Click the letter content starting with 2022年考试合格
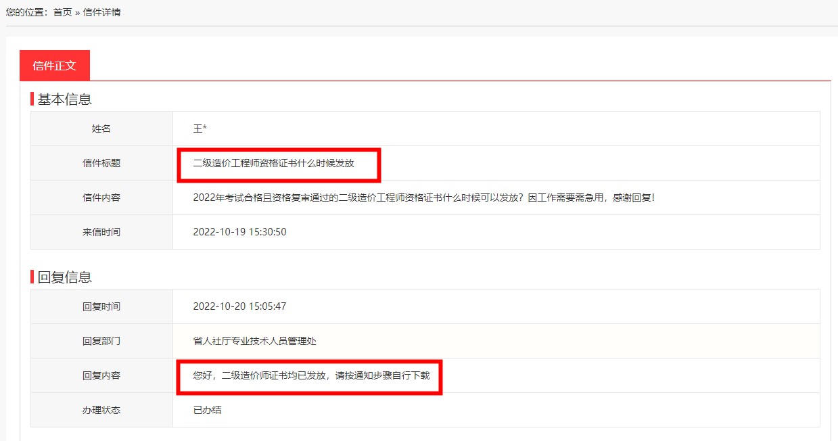 [x=424, y=198]
